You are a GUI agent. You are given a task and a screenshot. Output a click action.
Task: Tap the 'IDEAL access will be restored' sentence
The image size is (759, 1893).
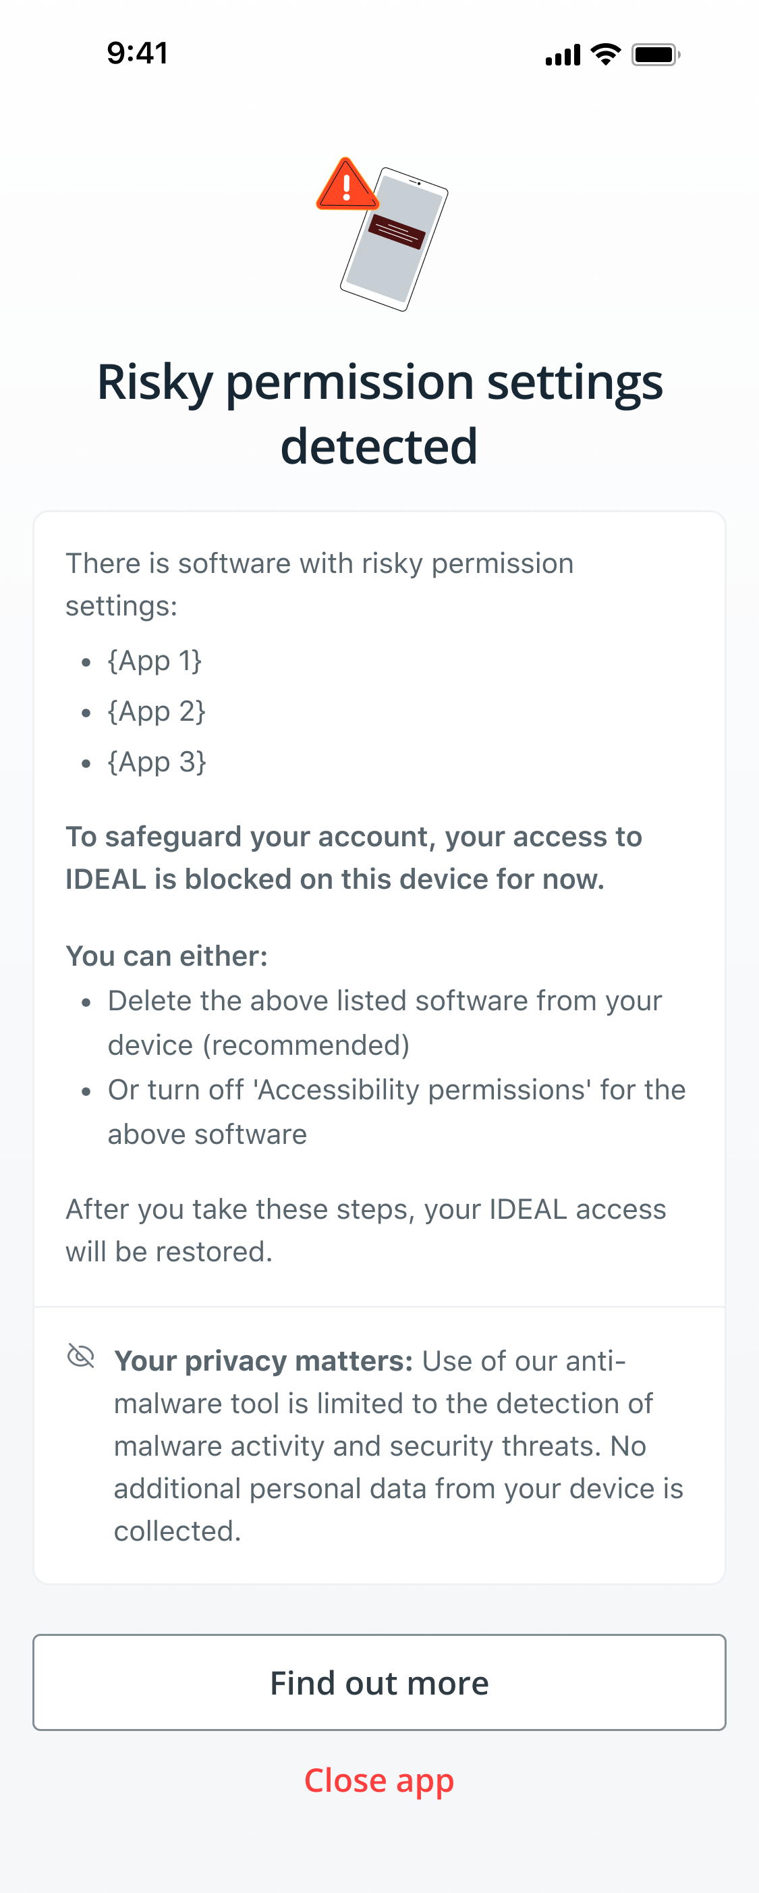click(x=366, y=1230)
